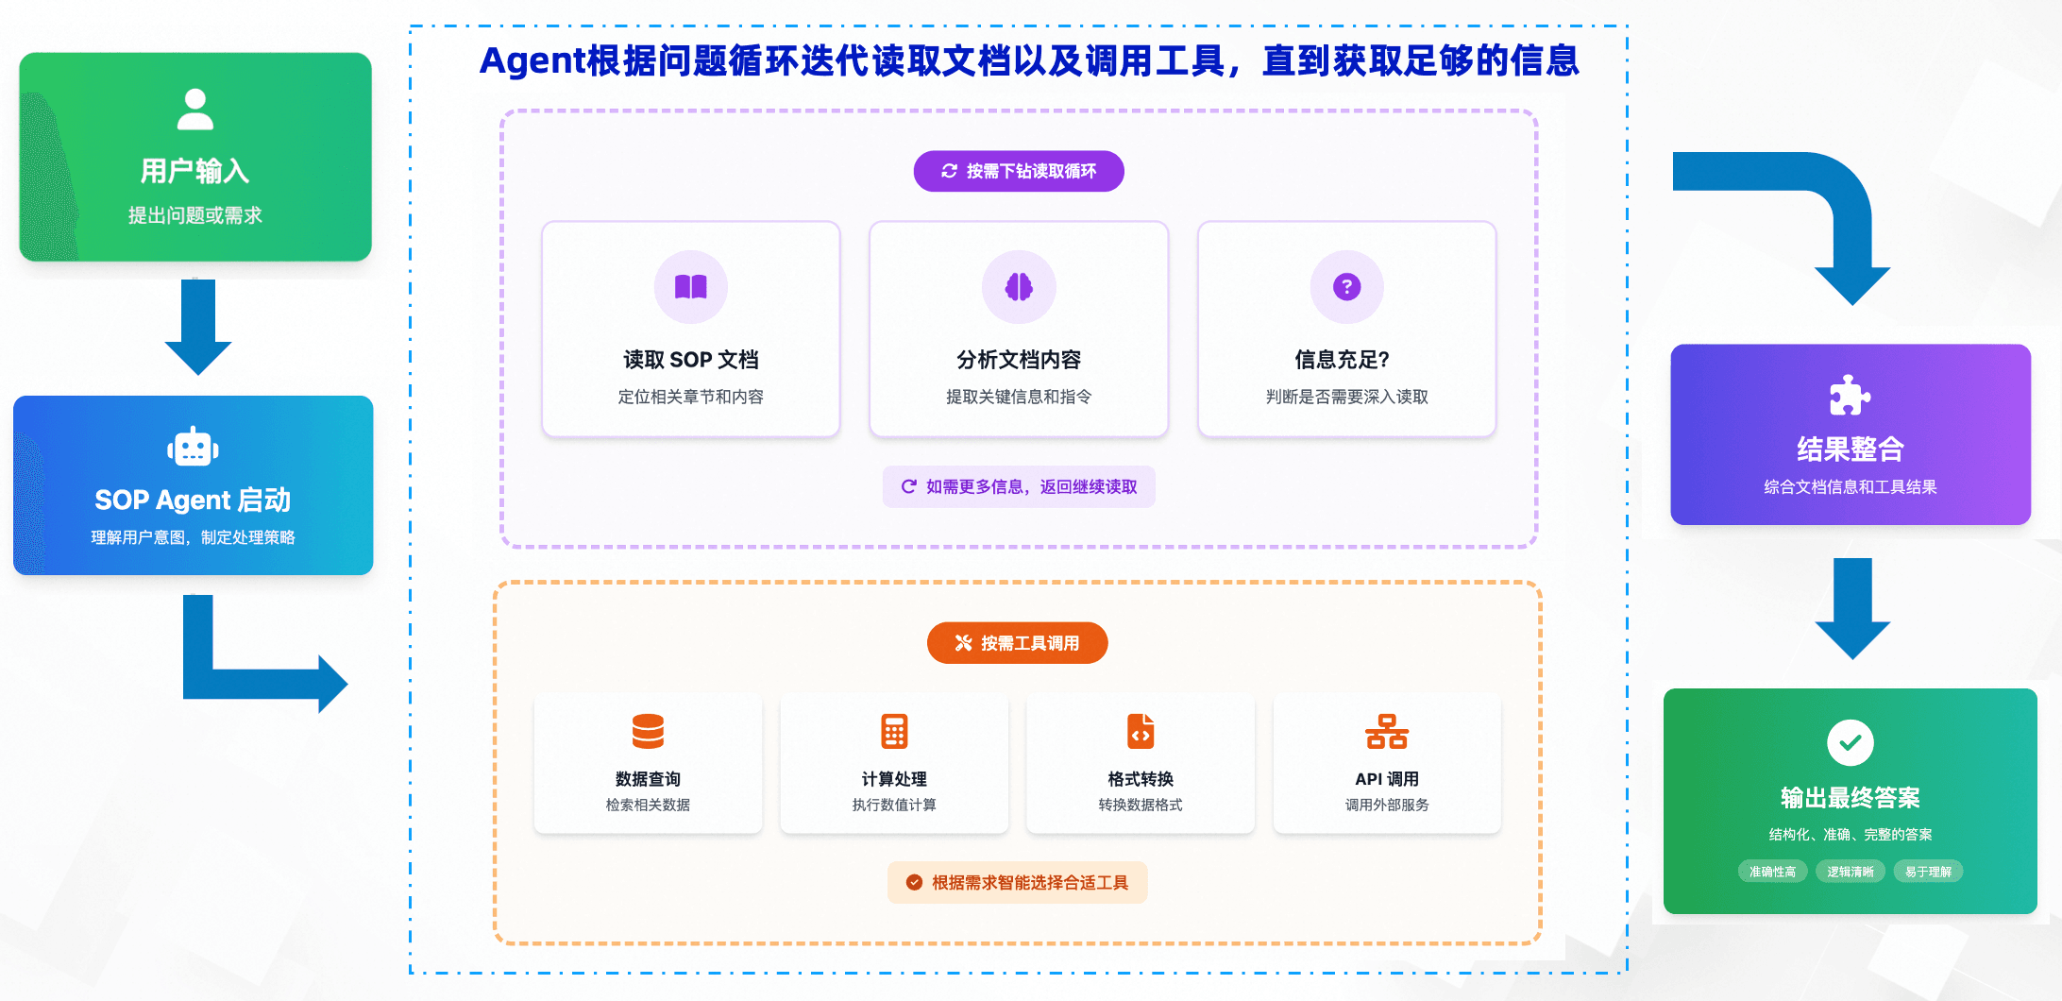
Task: Click the robot icon above SOP Agent 启动
Action: (x=194, y=447)
